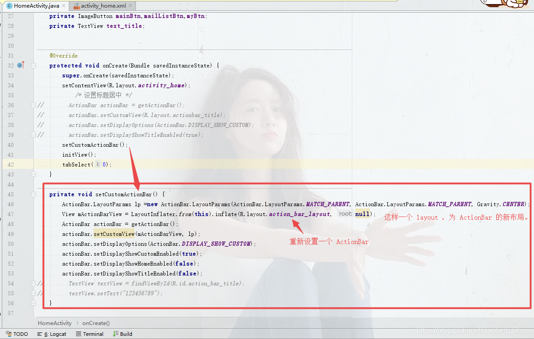Viewport: 534px width, 339px height.
Task: Close the HomeActivity.java tab
Action: coord(64,6)
